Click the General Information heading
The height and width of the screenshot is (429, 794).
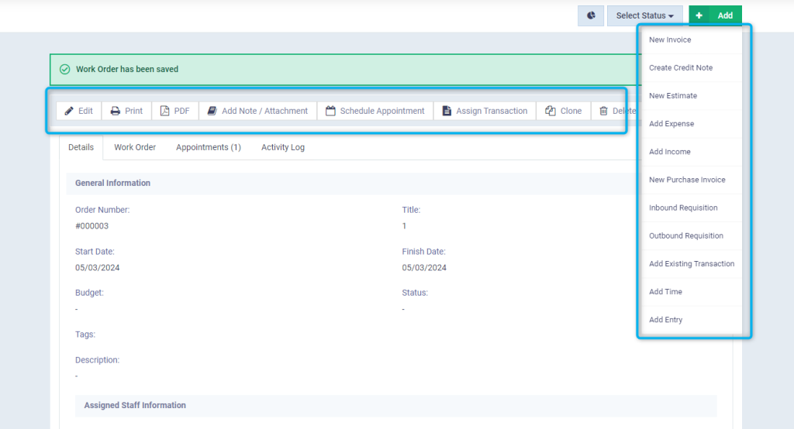(113, 183)
